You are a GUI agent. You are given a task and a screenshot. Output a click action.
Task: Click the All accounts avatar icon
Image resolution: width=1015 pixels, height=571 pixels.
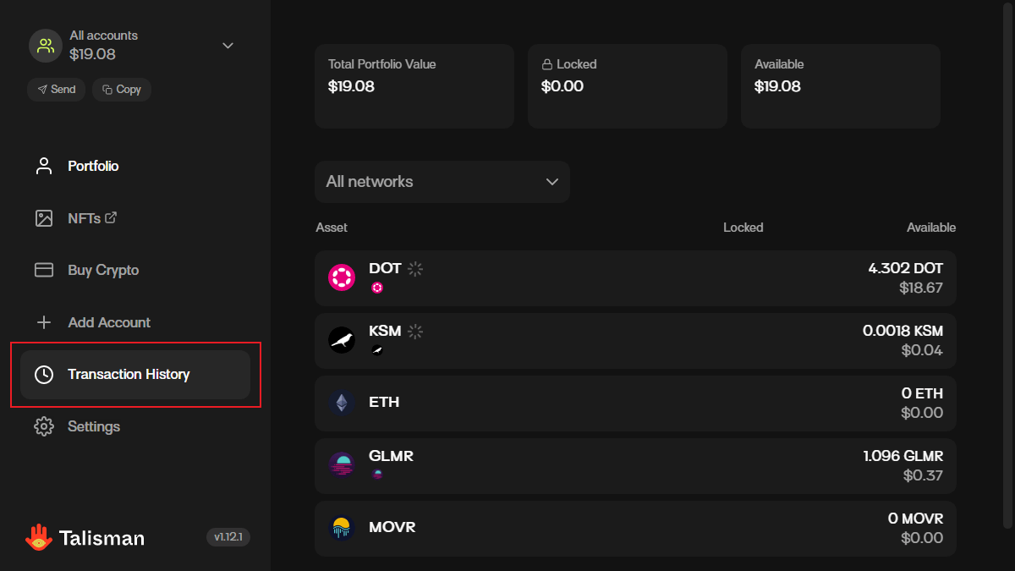pyautogui.click(x=46, y=46)
